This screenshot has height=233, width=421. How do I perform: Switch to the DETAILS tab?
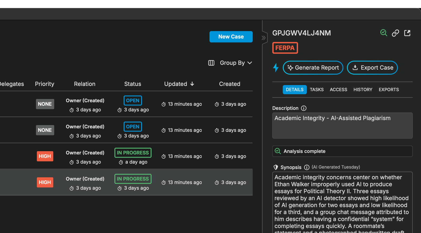(295, 90)
